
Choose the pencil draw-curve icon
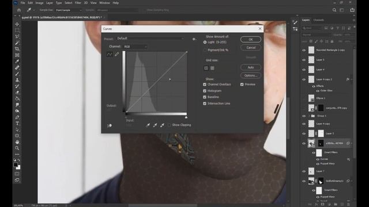pos(116,54)
